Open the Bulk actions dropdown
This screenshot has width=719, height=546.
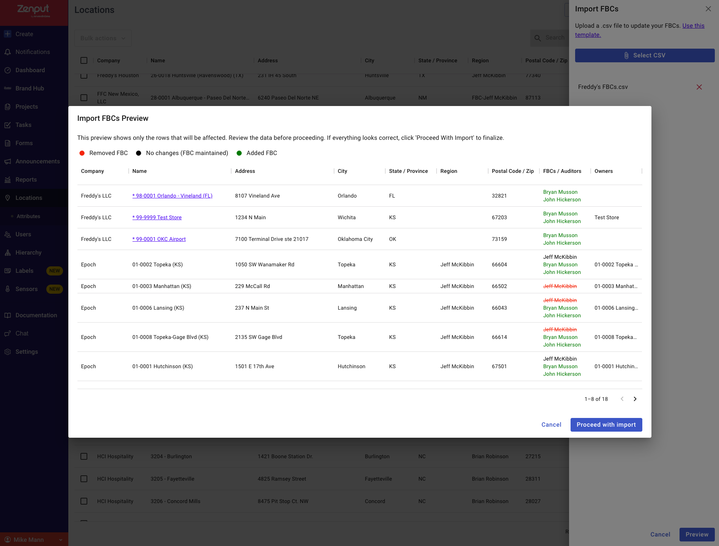[103, 38]
